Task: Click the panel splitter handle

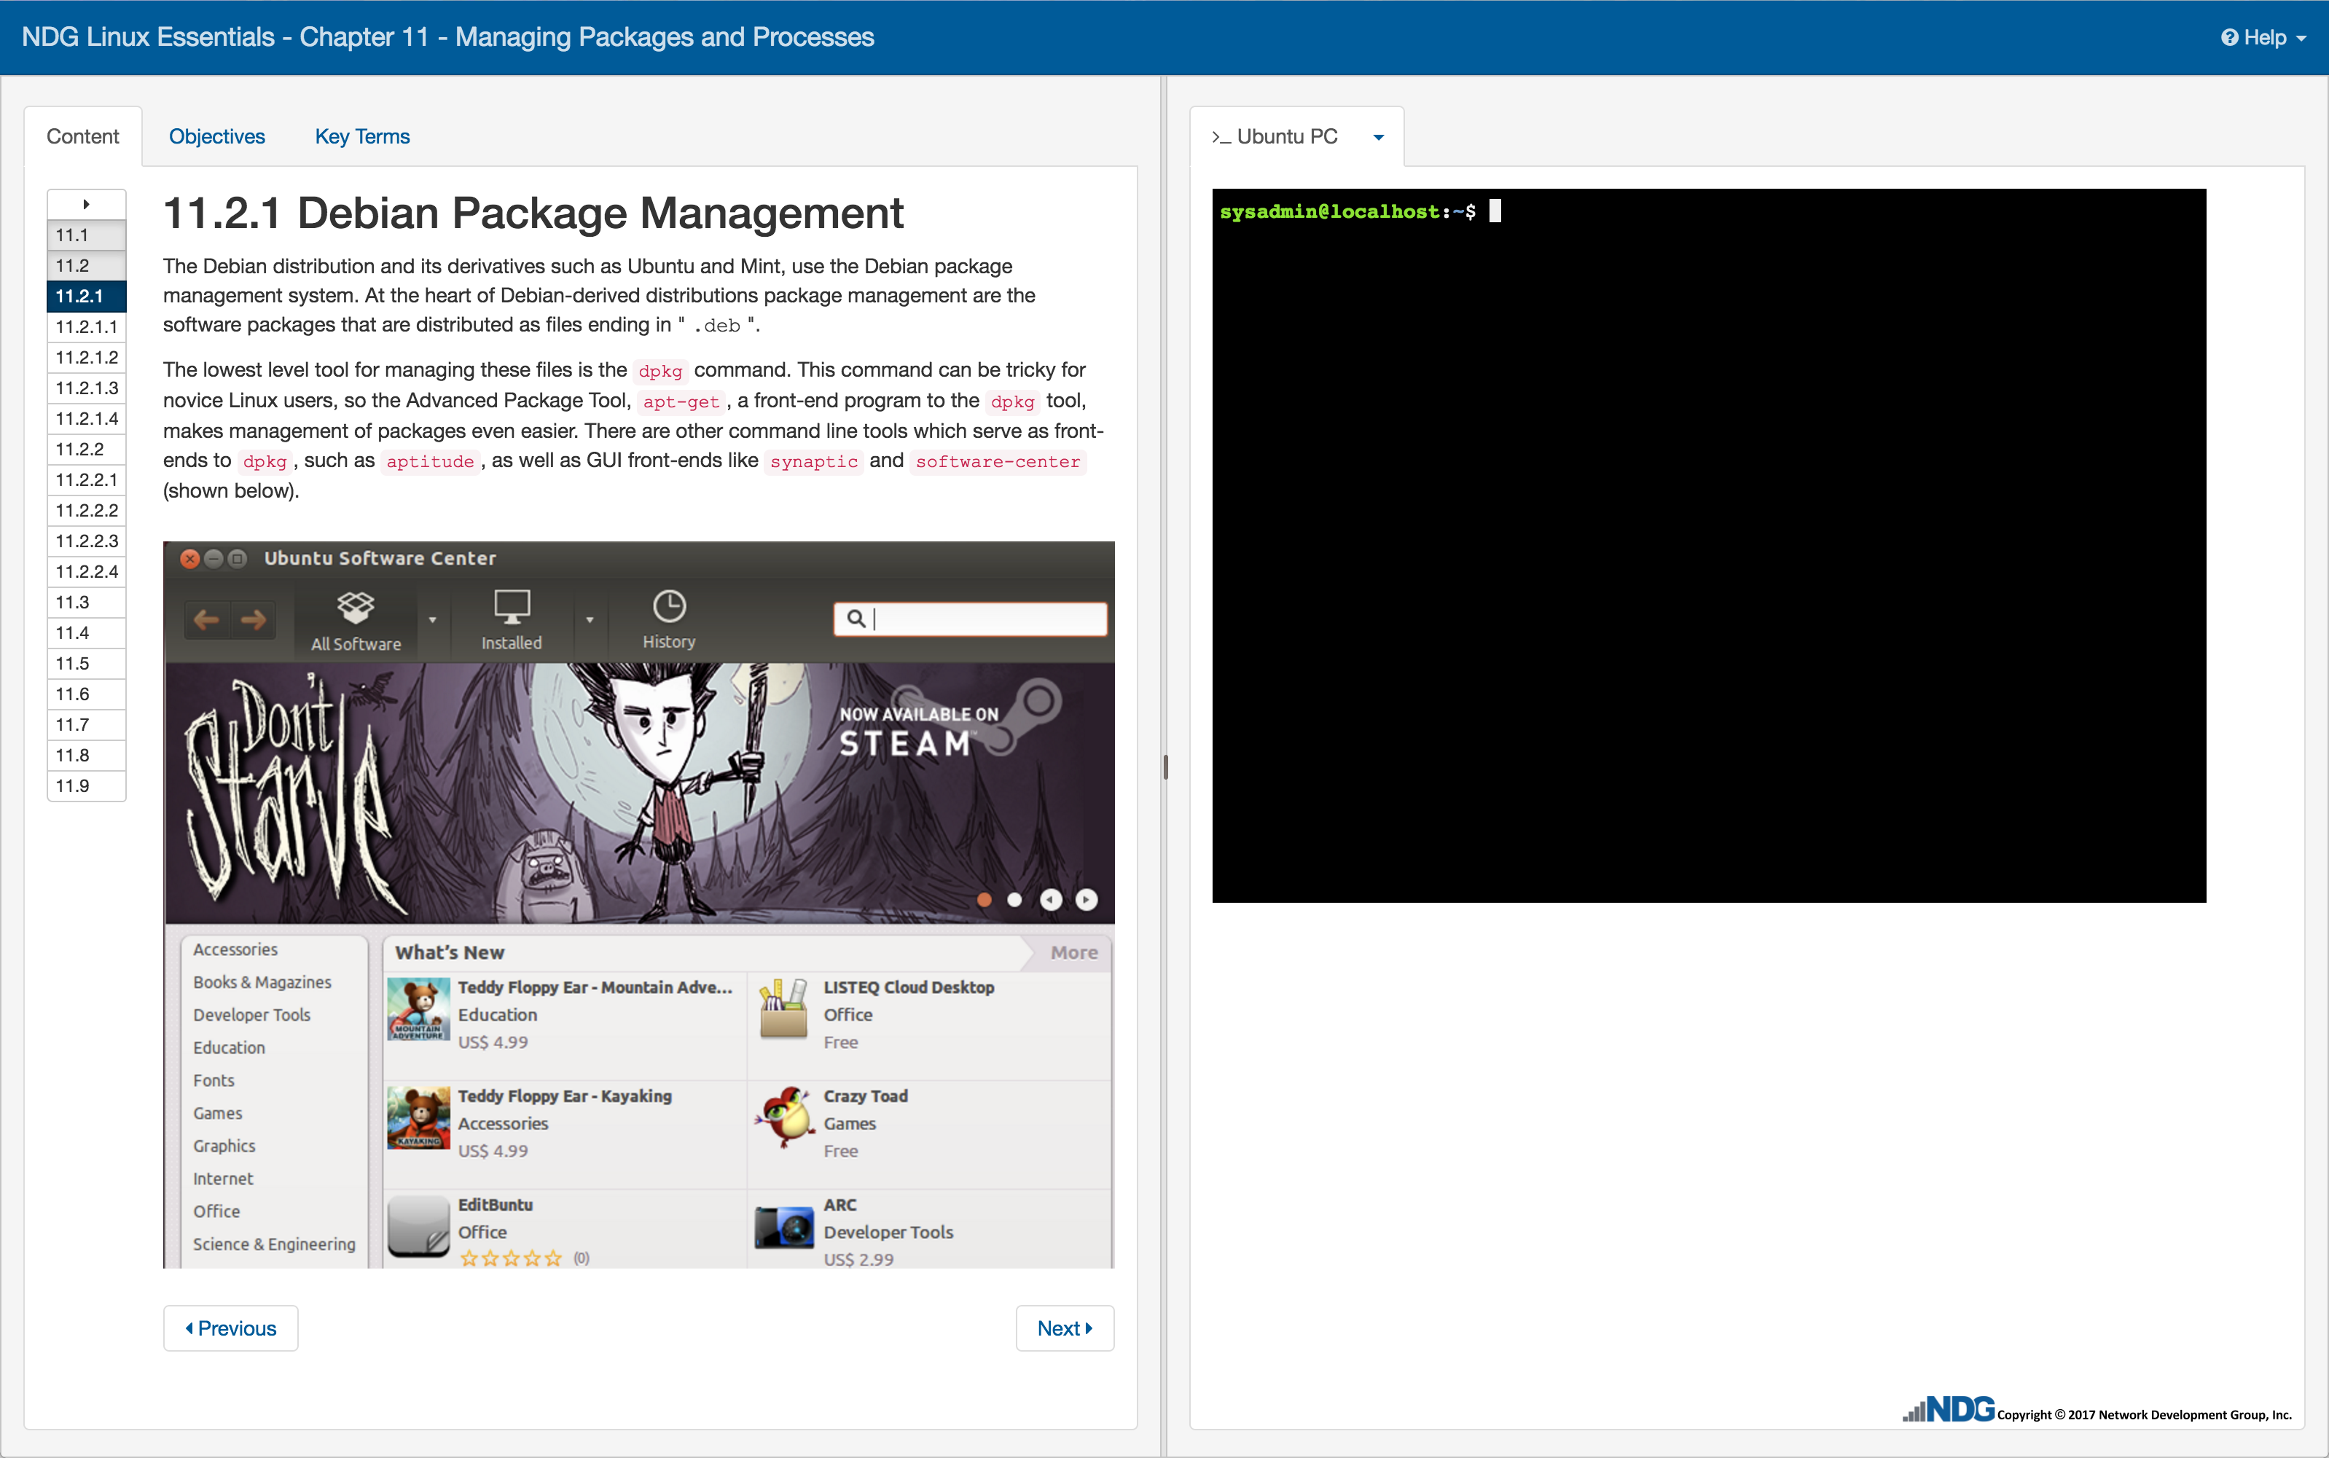Action: [x=1165, y=767]
